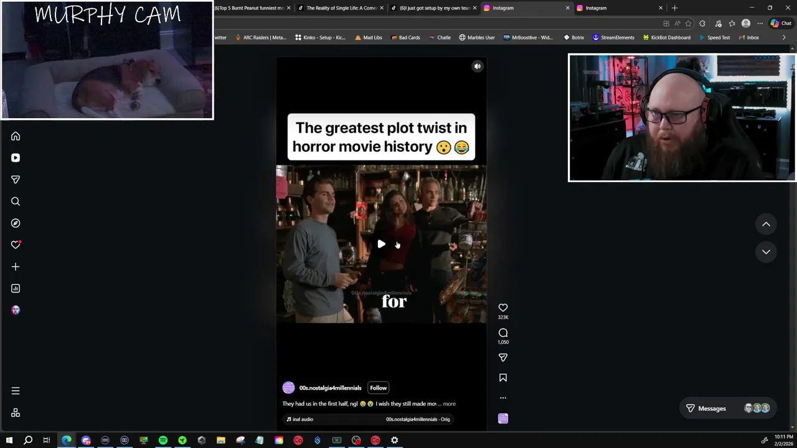This screenshot has width=797, height=448.
Task: Open Reels from the Instagram sidebar
Action: tap(16, 158)
